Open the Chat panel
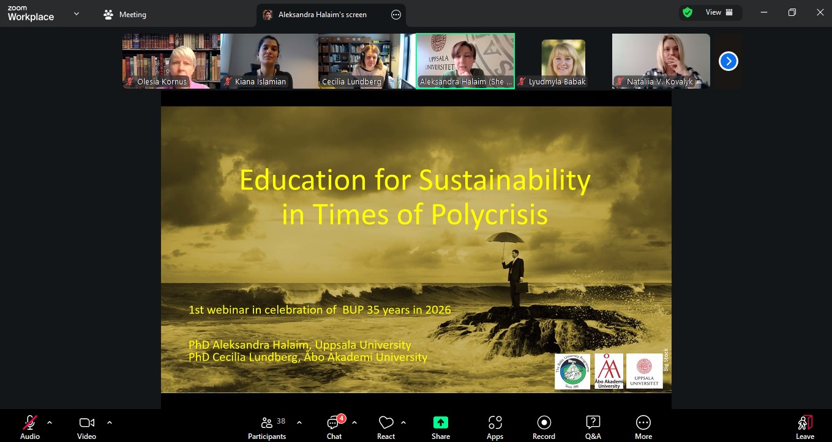Image resolution: width=832 pixels, height=442 pixels. coord(334,427)
